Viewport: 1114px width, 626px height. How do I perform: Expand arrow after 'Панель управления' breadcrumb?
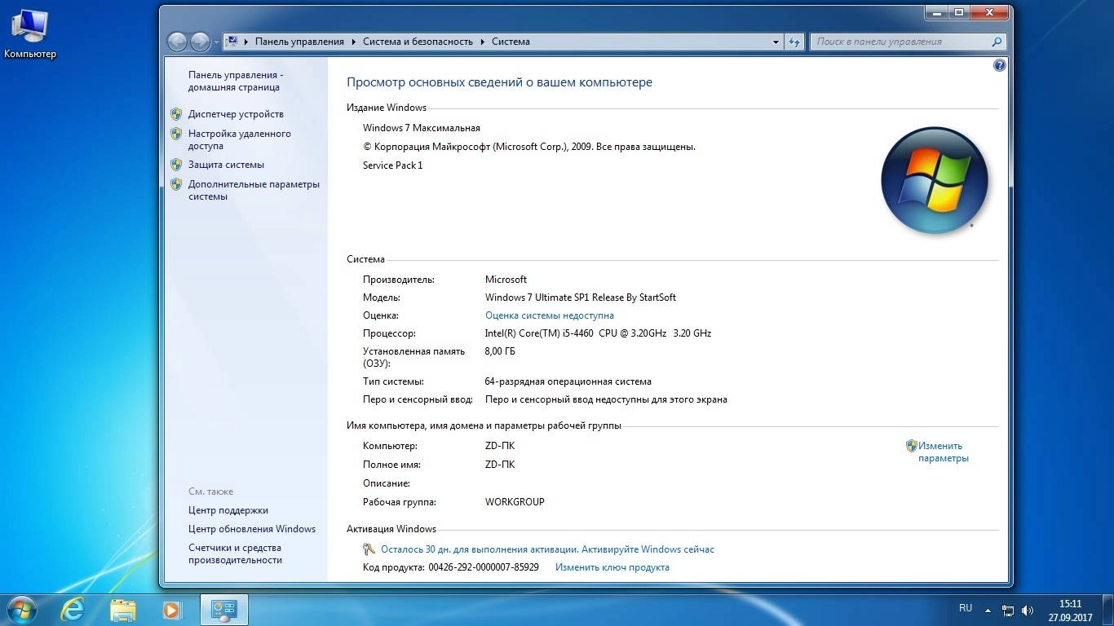354,42
